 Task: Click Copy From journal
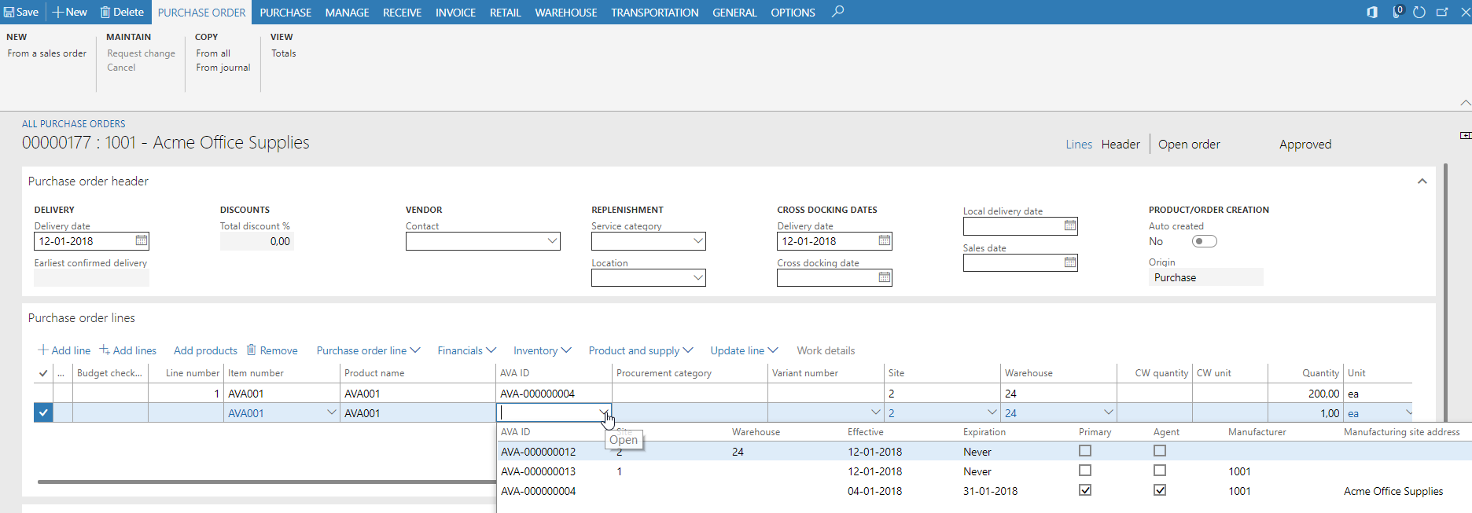[223, 68]
